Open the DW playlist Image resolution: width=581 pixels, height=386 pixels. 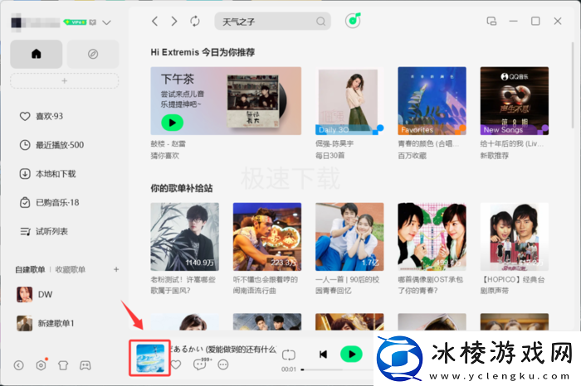[35, 294]
